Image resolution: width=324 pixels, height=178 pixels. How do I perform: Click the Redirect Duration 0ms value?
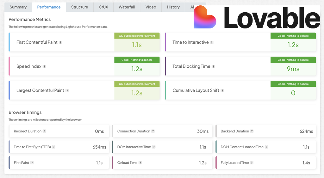[99, 131]
